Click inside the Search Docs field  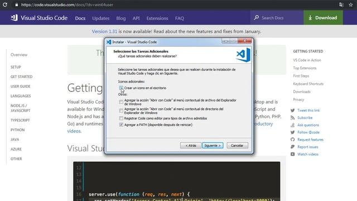(277, 17)
